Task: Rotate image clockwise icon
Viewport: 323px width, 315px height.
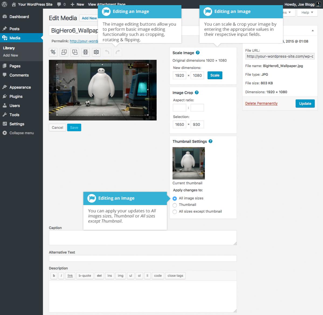Action: [75, 52]
